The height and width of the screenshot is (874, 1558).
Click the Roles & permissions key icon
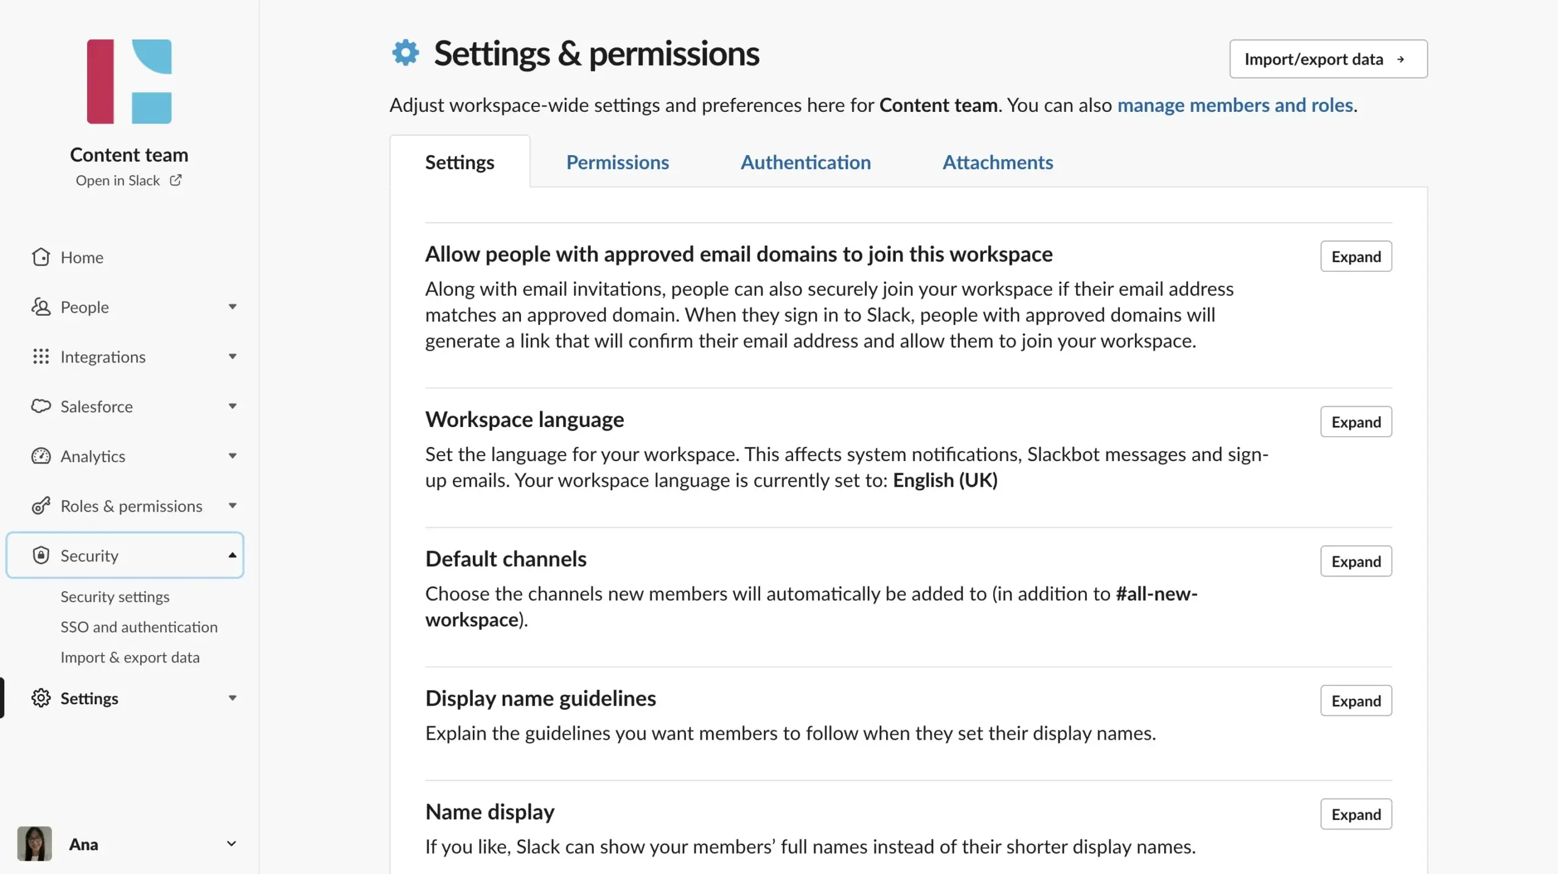(41, 505)
